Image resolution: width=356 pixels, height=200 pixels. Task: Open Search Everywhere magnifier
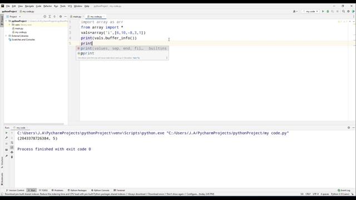[x=344, y=11]
